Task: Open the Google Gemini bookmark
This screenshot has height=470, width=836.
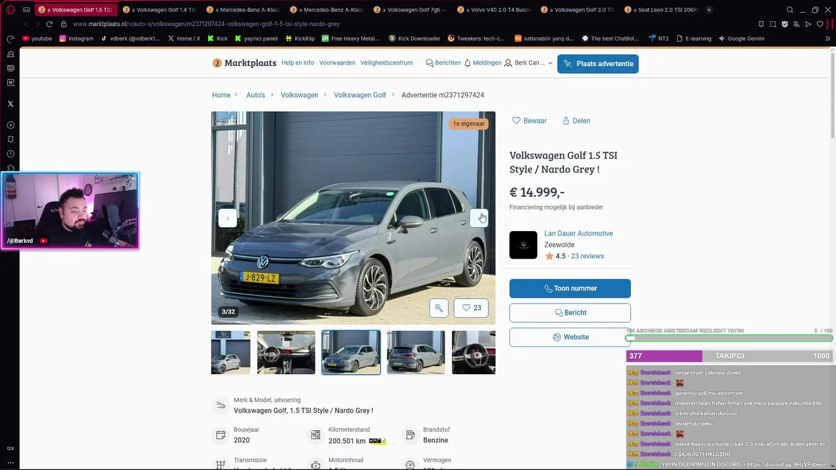Action: (x=741, y=39)
